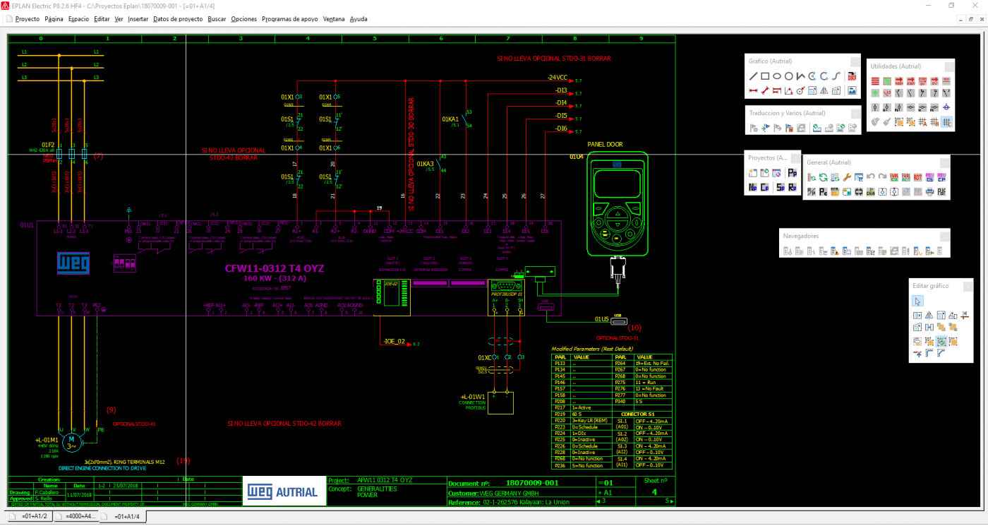
Task: Click the Insert image file icon in Gráfico
Action: point(852,90)
